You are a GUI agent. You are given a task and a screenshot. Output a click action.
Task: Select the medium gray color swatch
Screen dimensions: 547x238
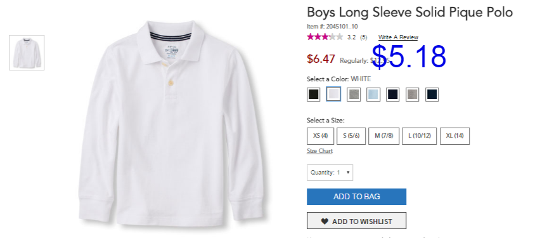413,95
